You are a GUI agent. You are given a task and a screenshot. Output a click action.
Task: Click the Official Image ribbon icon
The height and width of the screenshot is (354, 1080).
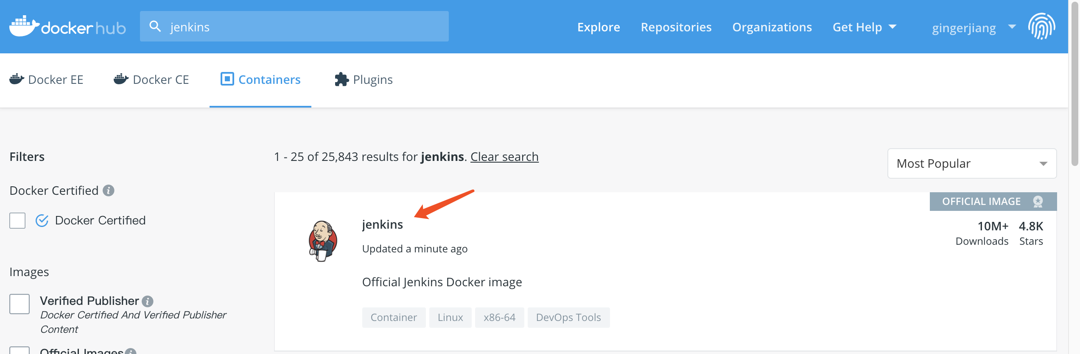[x=1038, y=202]
